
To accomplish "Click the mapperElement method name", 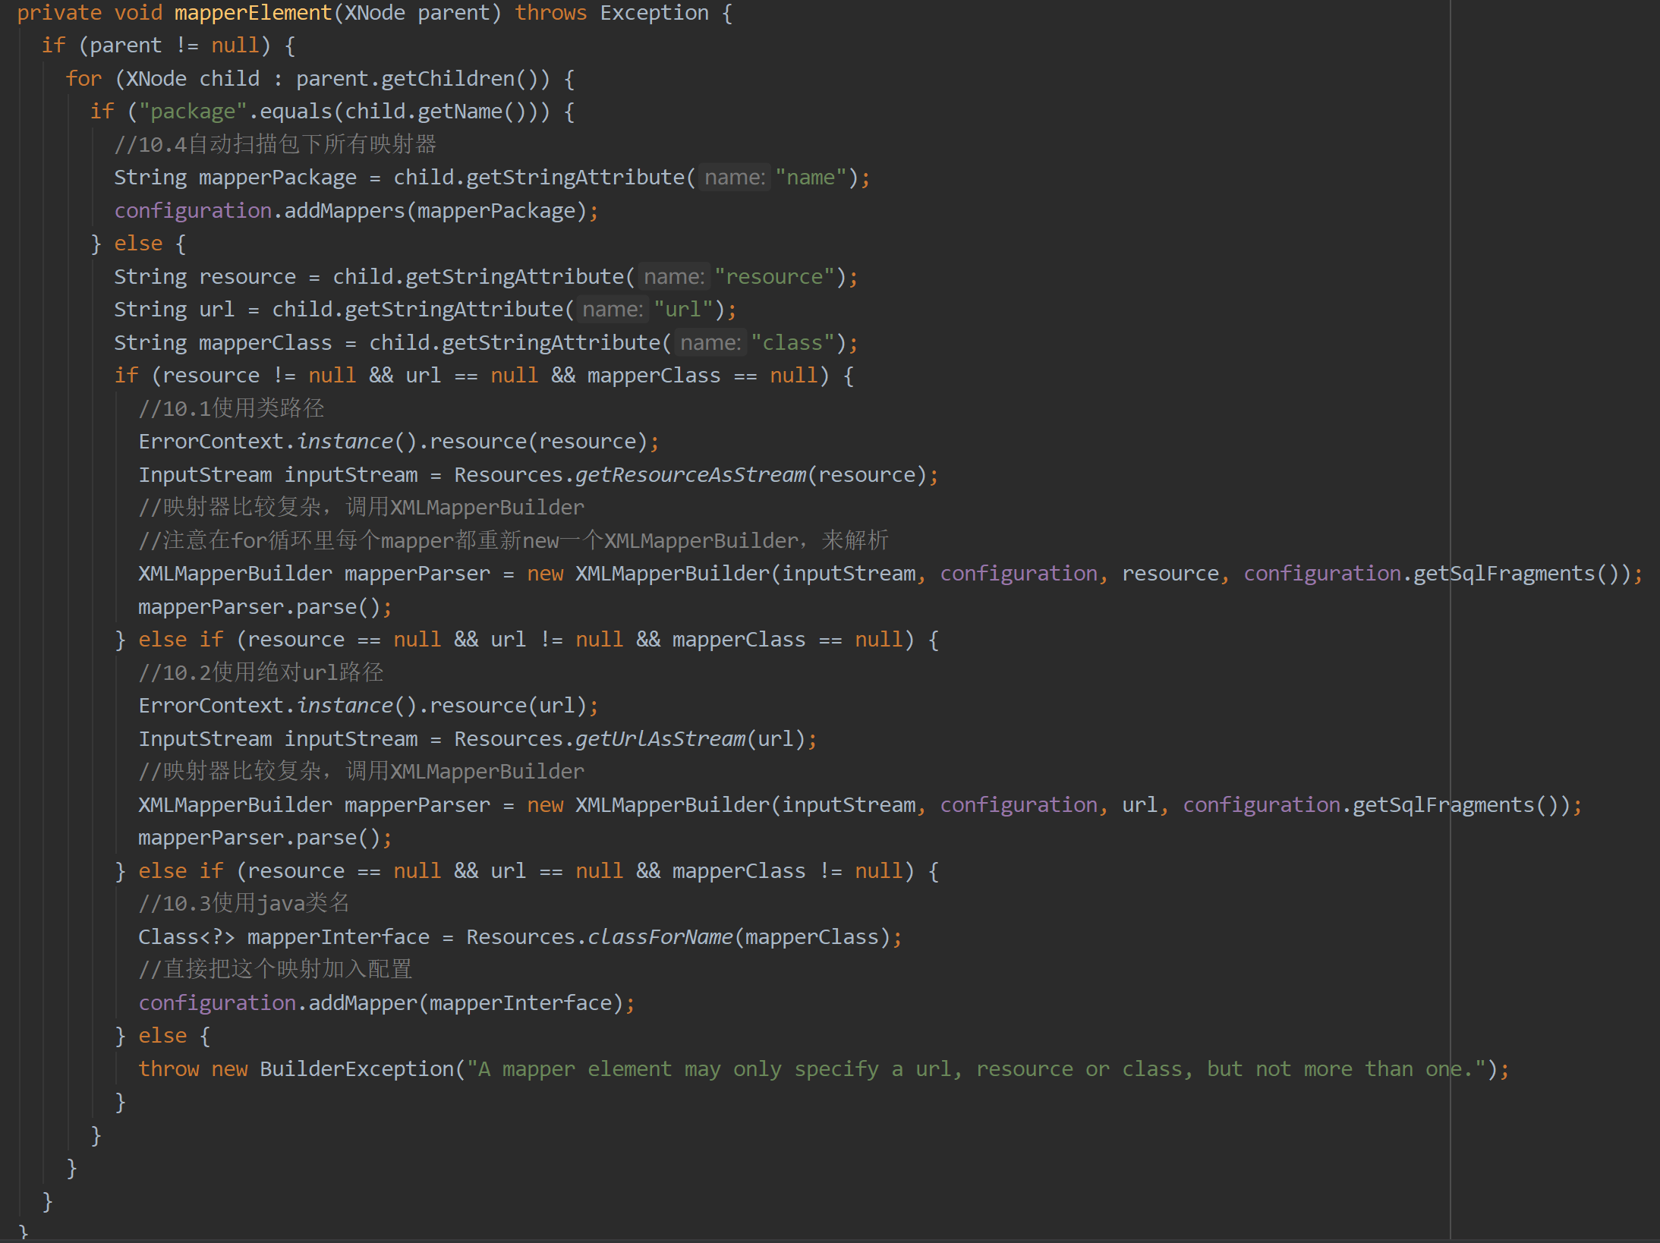I will coord(253,13).
